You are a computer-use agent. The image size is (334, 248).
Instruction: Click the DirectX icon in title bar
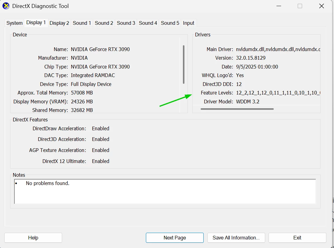pyautogui.click(x=6, y=6)
